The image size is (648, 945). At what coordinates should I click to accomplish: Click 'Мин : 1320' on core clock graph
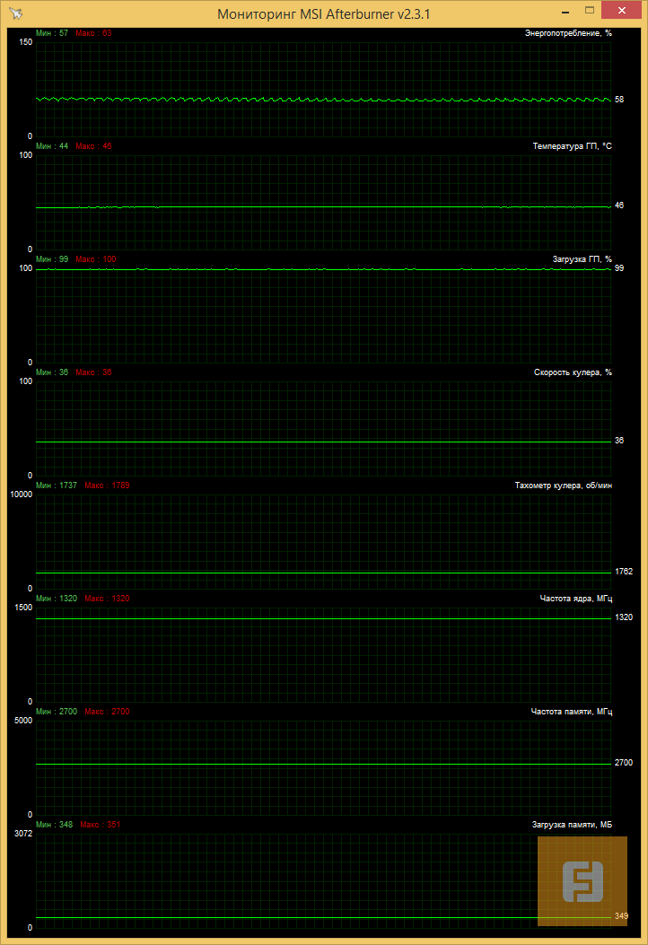coord(57,599)
